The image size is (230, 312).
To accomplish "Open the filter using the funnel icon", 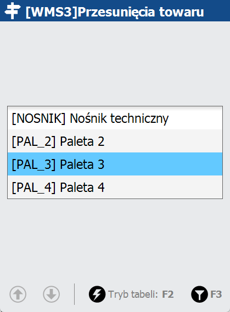I will [199, 294].
